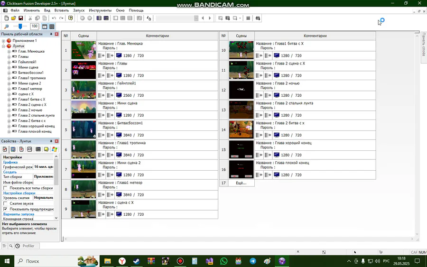
Task: Open Steam from the taskbar
Action: tap(137, 261)
